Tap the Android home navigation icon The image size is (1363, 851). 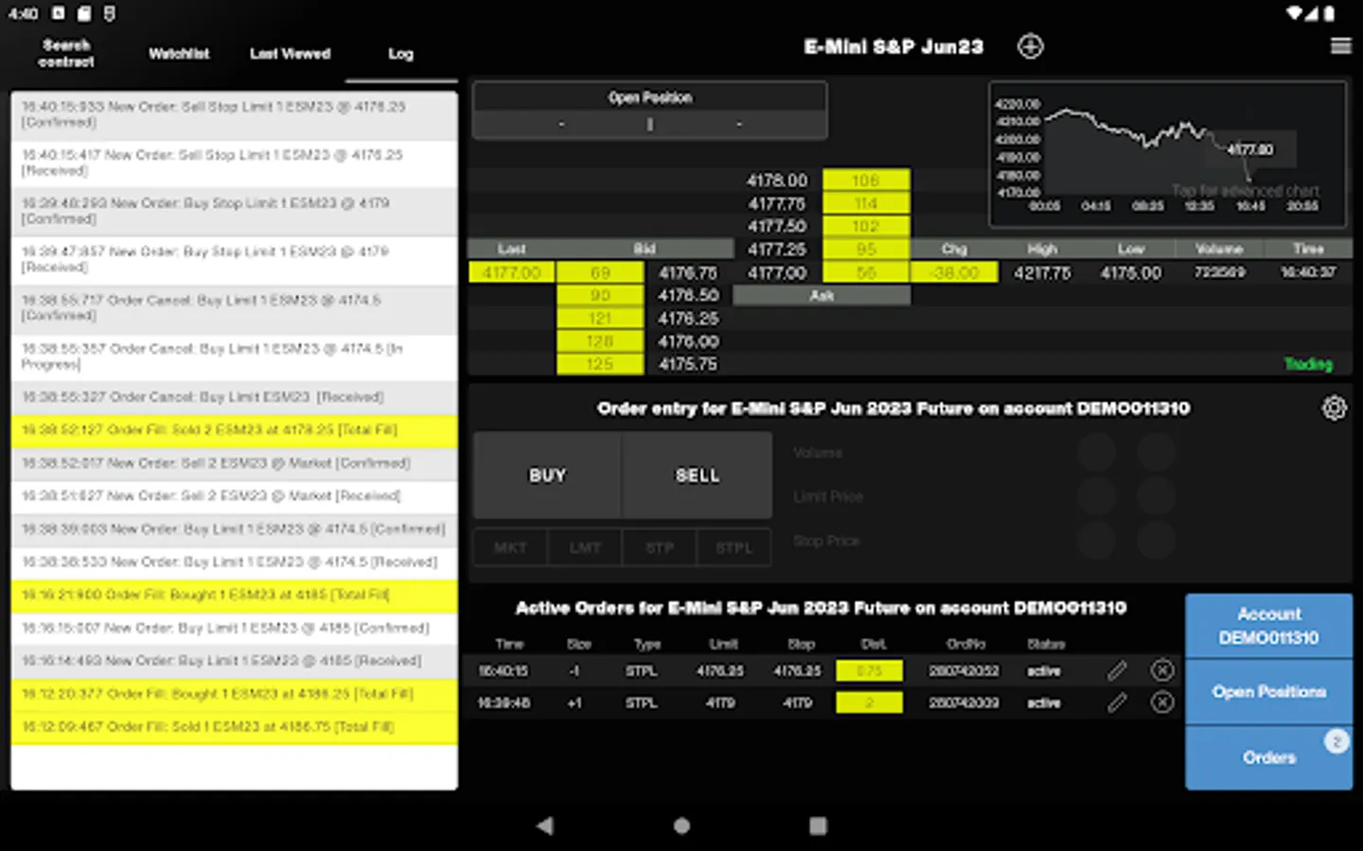point(681,825)
